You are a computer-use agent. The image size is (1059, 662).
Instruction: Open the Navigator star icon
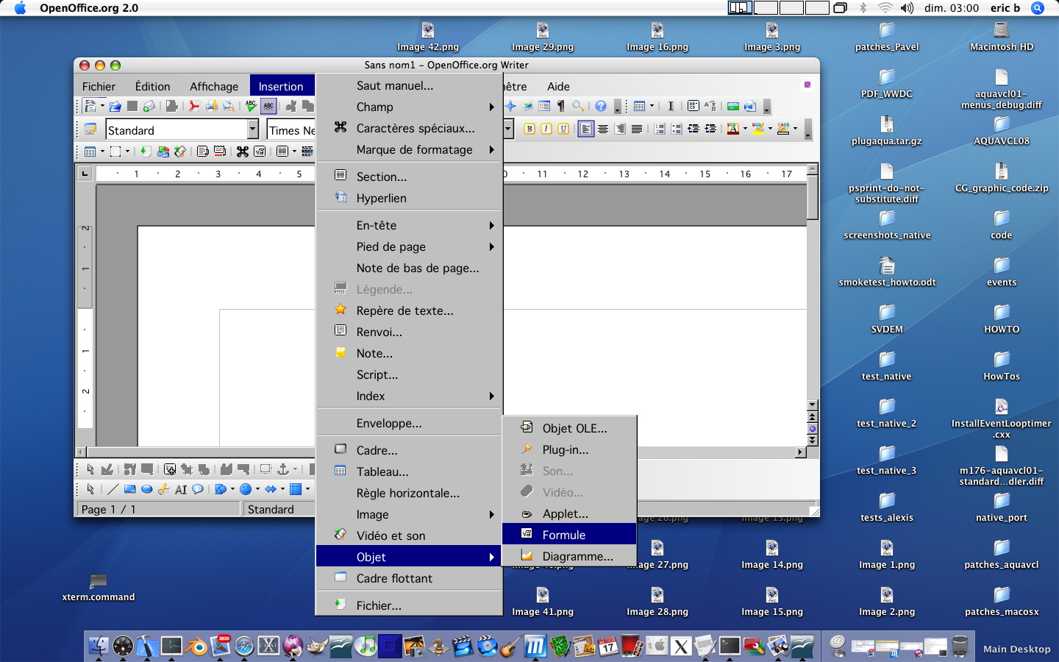[x=510, y=105]
